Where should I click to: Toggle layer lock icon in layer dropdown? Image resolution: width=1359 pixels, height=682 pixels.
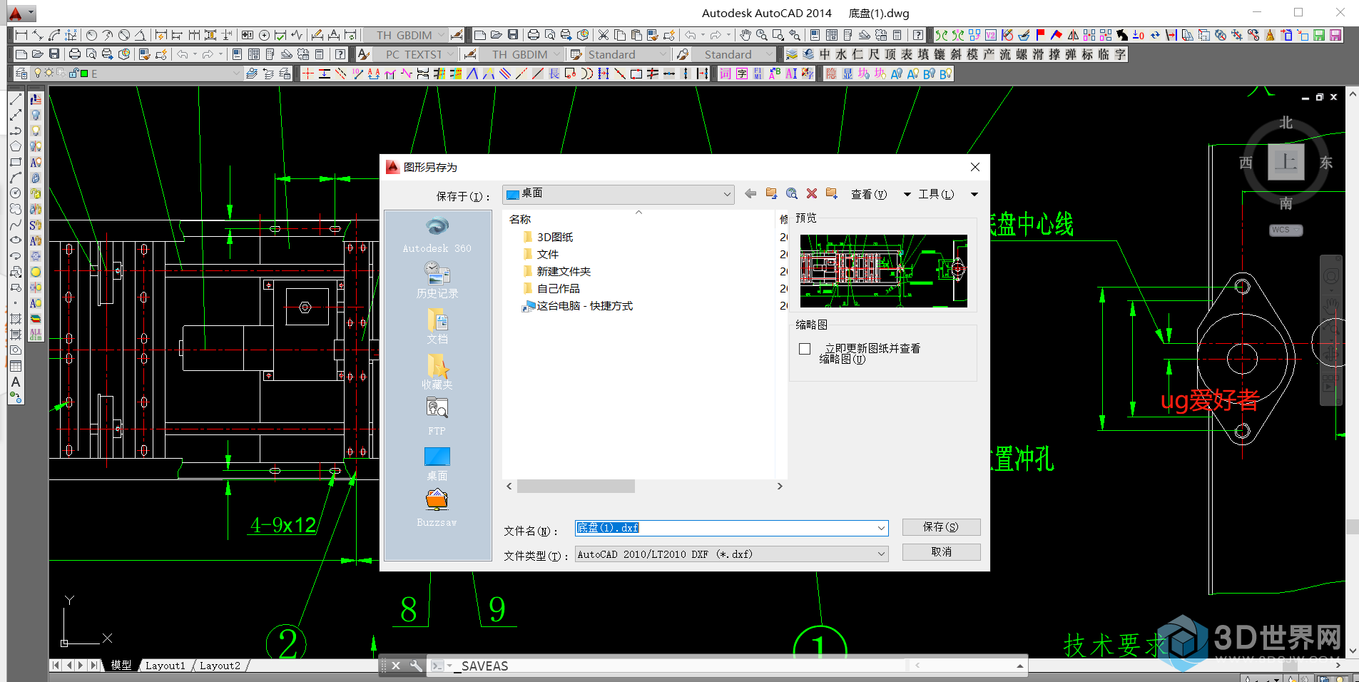[x=73, y=73]
